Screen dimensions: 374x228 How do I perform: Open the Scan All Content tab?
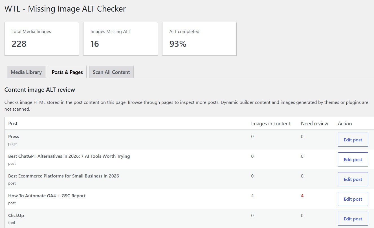point(111,72)
